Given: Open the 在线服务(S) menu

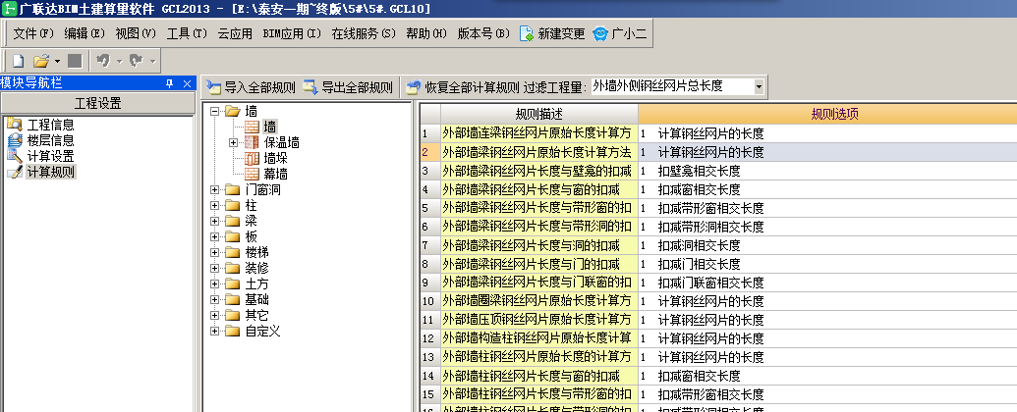Looking at the screenshot, I should [x=364, y=33].
